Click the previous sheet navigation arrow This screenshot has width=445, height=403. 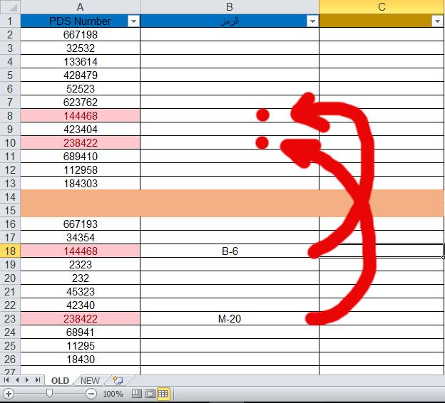click(17, 380)
